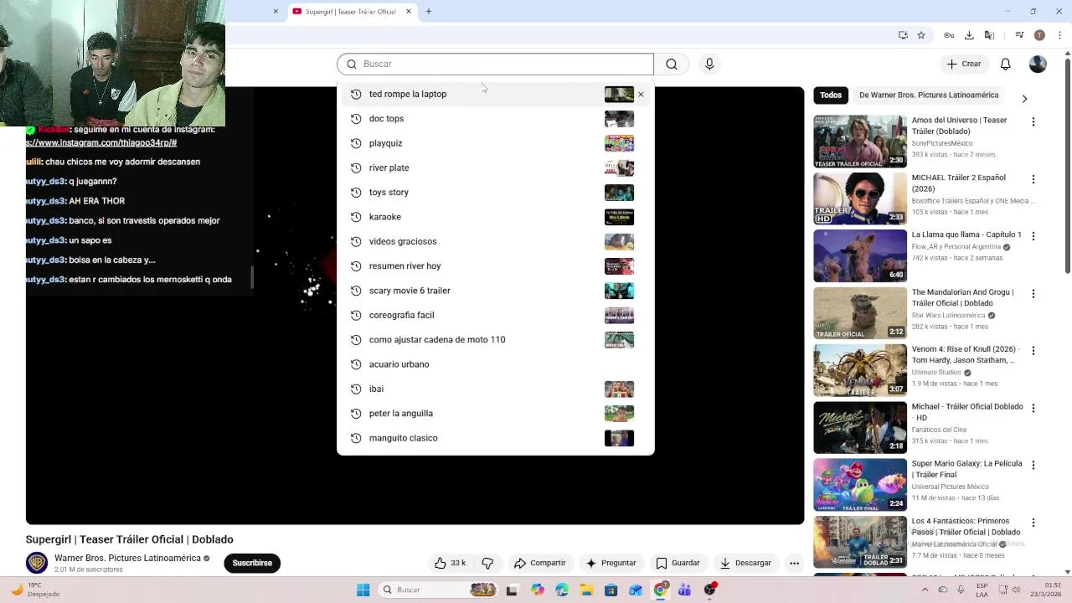Choose 'manguito clasico' search suggestion
Image resolution: width=1072 pixels, height=603 pixels.
[496, 438]
